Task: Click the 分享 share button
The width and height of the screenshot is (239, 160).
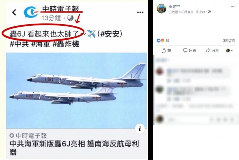Action: [212, 51]
